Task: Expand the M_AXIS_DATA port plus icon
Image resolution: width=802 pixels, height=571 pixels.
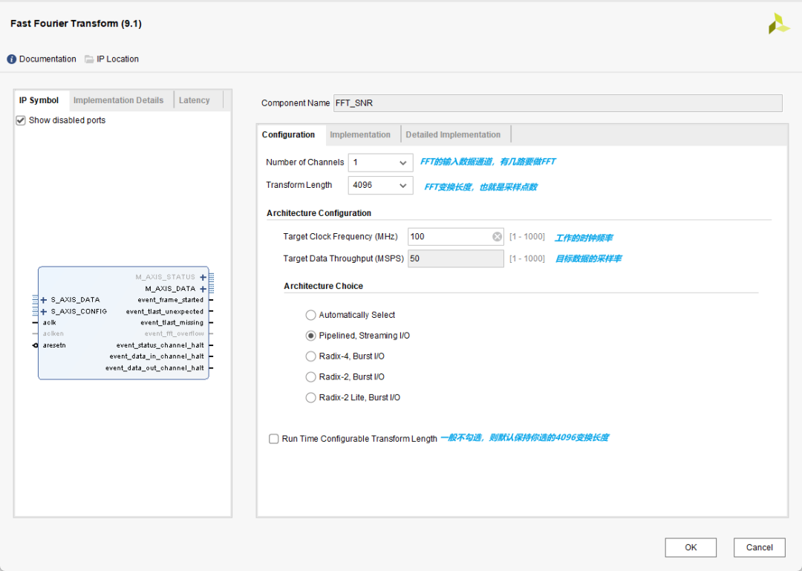Action: pyautogui.click(x=203, y=289)
